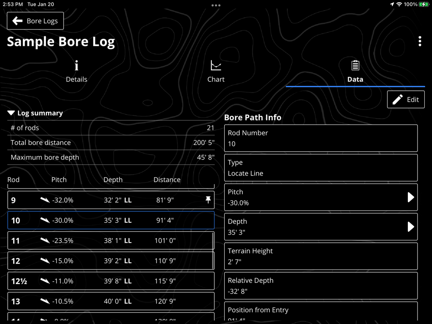Viewport: 432px width, 324px height.
Task: Collapse the Log summary section
Action: [35, 113]
